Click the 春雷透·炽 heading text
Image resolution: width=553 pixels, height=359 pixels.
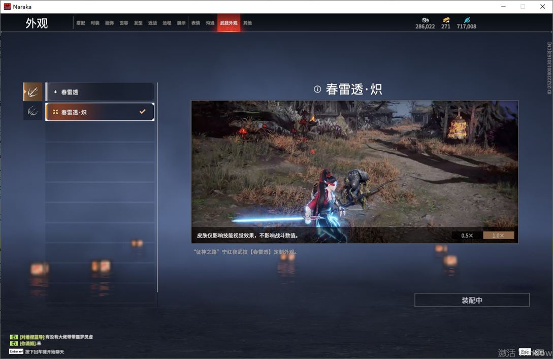coord(354,89)
